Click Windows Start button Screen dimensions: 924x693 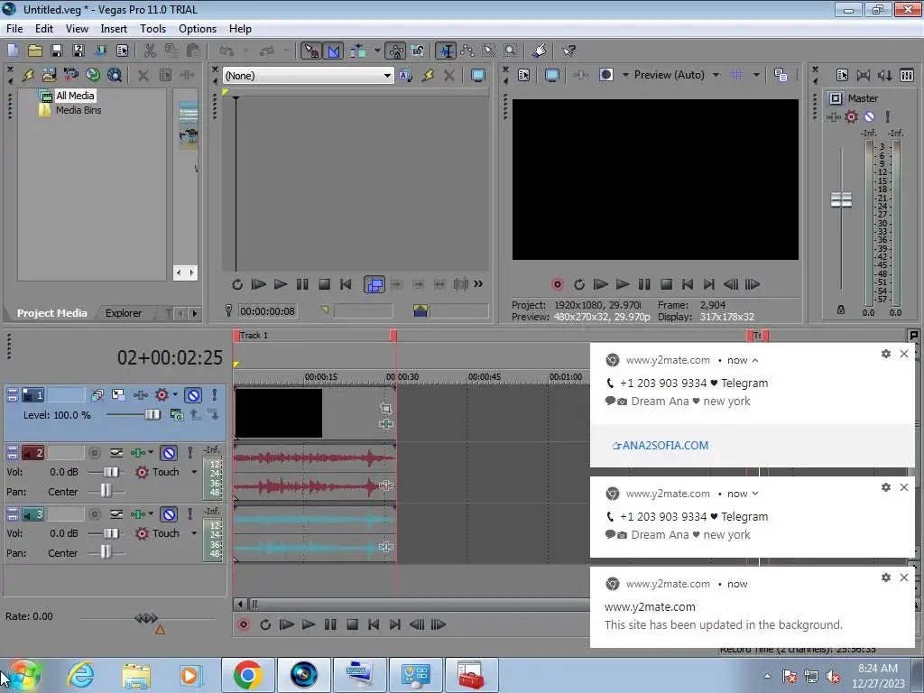(x=24, y=675)
